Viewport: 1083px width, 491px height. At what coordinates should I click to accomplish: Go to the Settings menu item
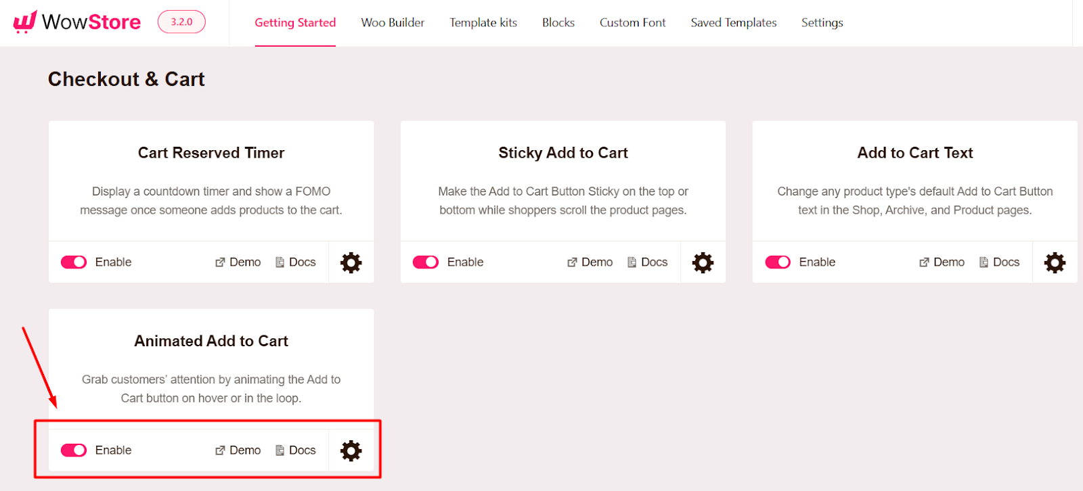pyautogui.click(x=821, y=22)
